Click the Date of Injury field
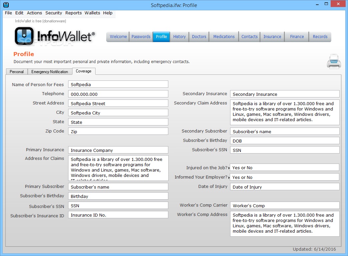Image resolution: width=348 pixels, height=256 pixels. pyautogui.click(x=285, y=187)
